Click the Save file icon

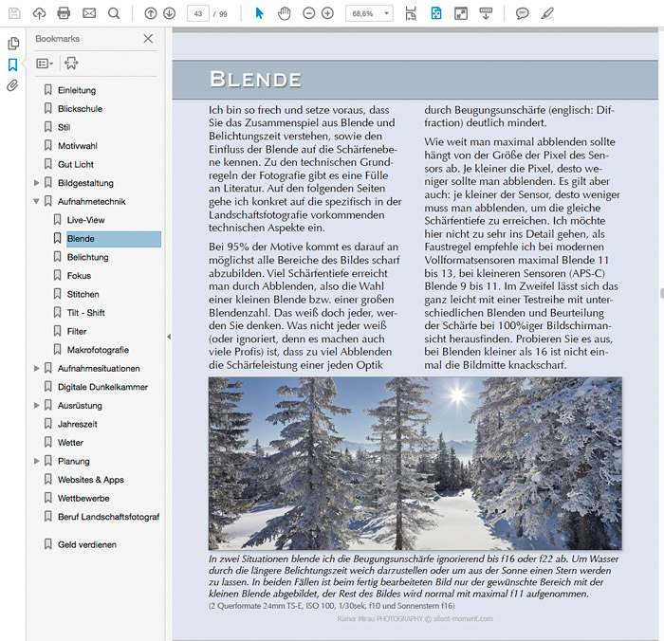(14, 13)
